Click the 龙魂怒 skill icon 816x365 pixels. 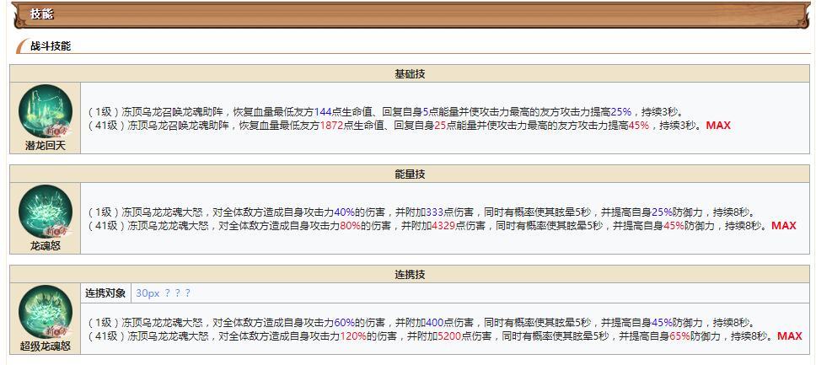tap(46, 212)
